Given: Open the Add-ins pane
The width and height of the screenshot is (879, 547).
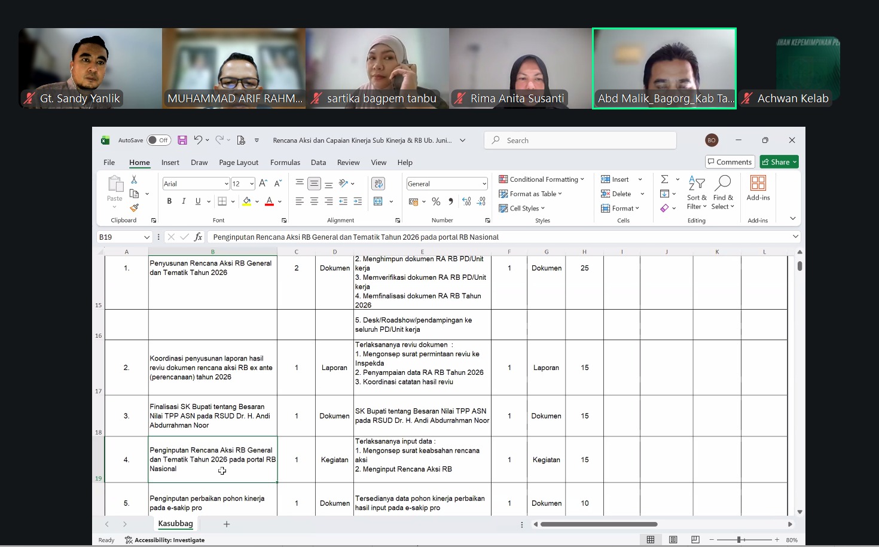Looking at the screenshot, I should (758, 188).
